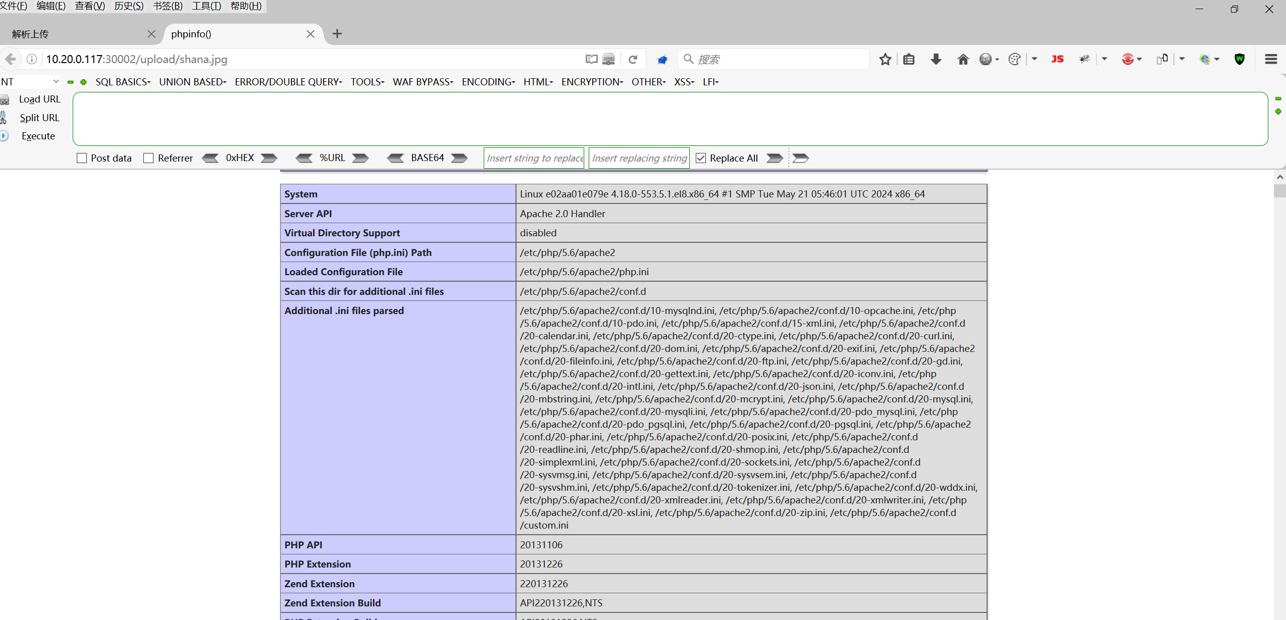The height and width of the screenshot is (620, 1286).
Task: Focus the Insert string to replace field
Action: tap(534, 158)
